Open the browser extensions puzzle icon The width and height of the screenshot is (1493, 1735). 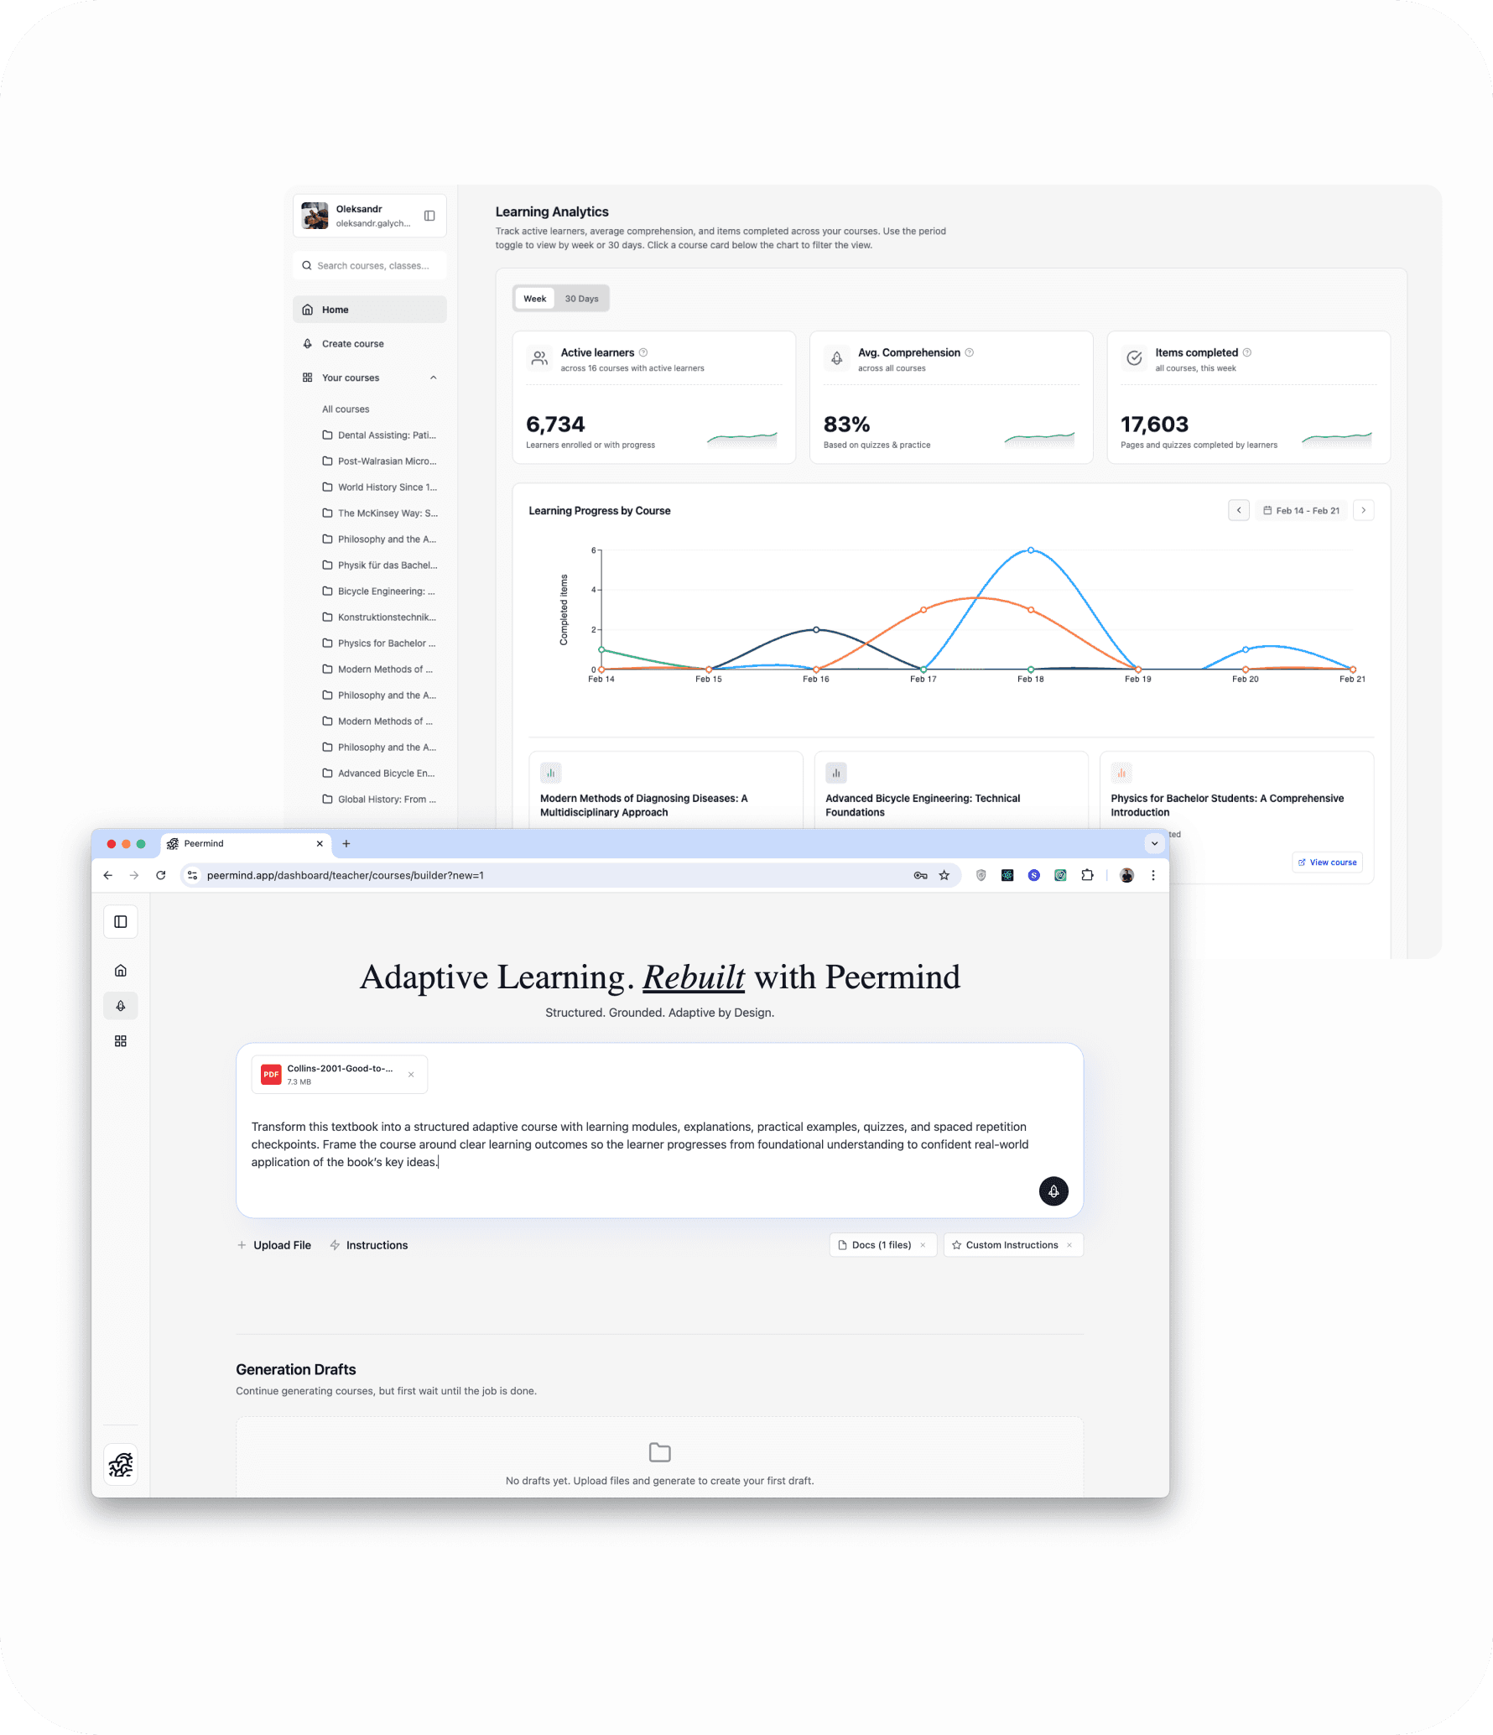coord(1088,875)
